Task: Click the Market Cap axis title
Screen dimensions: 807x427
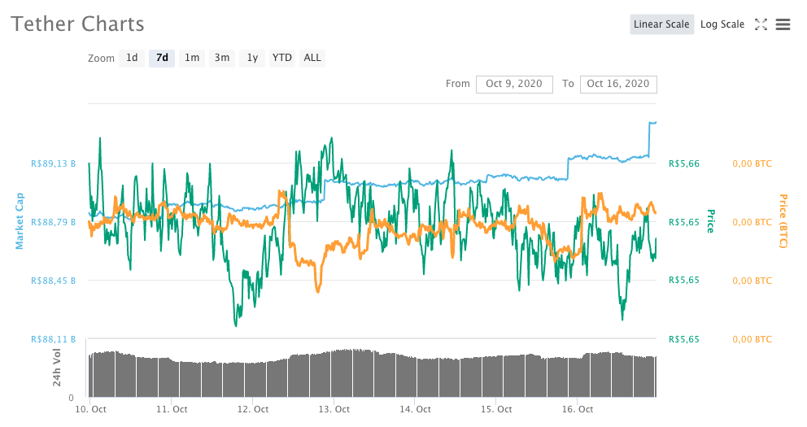Action: [20, 221]
